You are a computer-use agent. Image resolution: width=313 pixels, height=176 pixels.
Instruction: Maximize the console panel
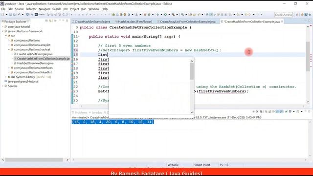click(309, 111)
